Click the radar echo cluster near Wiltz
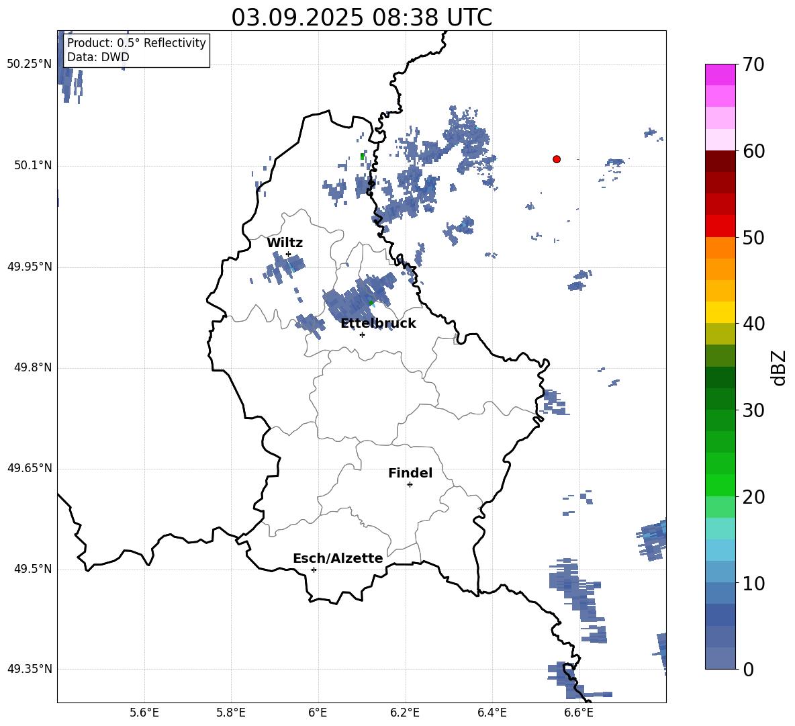Viewport: 795px width, 726px height. click(x=285, y=267)
